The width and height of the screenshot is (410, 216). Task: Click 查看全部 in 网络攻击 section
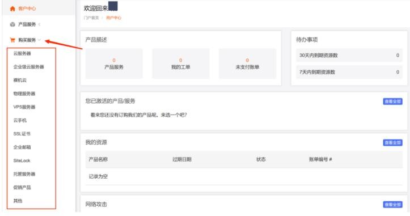click(393, 205)
